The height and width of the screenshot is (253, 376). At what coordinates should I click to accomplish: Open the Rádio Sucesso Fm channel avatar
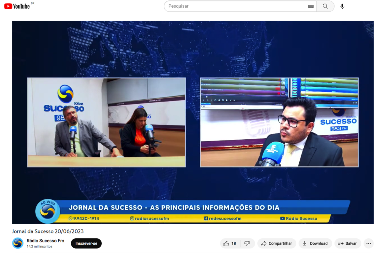click(x=18, y=243)
